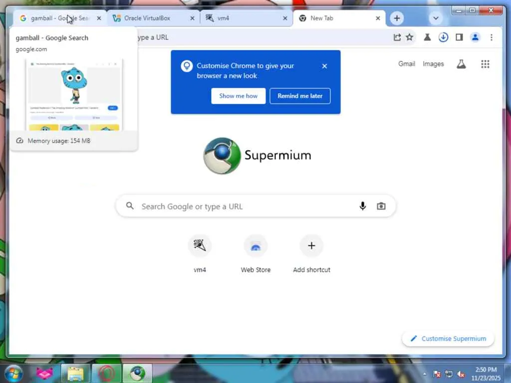Open the profile avatar menu
The width and height of the screenshot is (511, 383).
pos(476,37)
